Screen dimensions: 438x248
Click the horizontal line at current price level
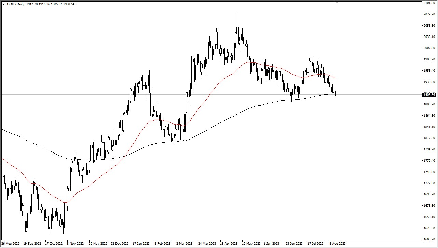[x=205, y=94]
